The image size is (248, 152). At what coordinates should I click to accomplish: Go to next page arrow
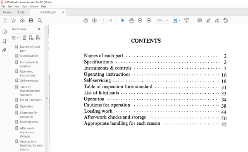pos(94,20)
